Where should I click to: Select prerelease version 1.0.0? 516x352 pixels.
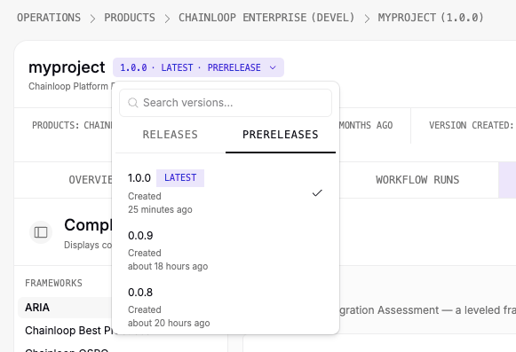(226, 192)
